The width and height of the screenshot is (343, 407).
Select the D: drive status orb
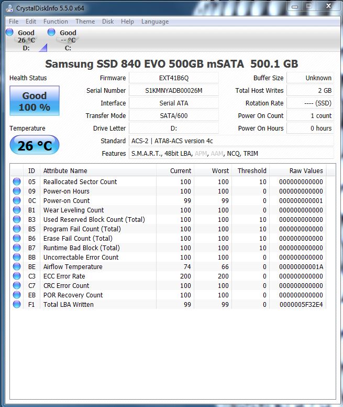click(9, 33)
